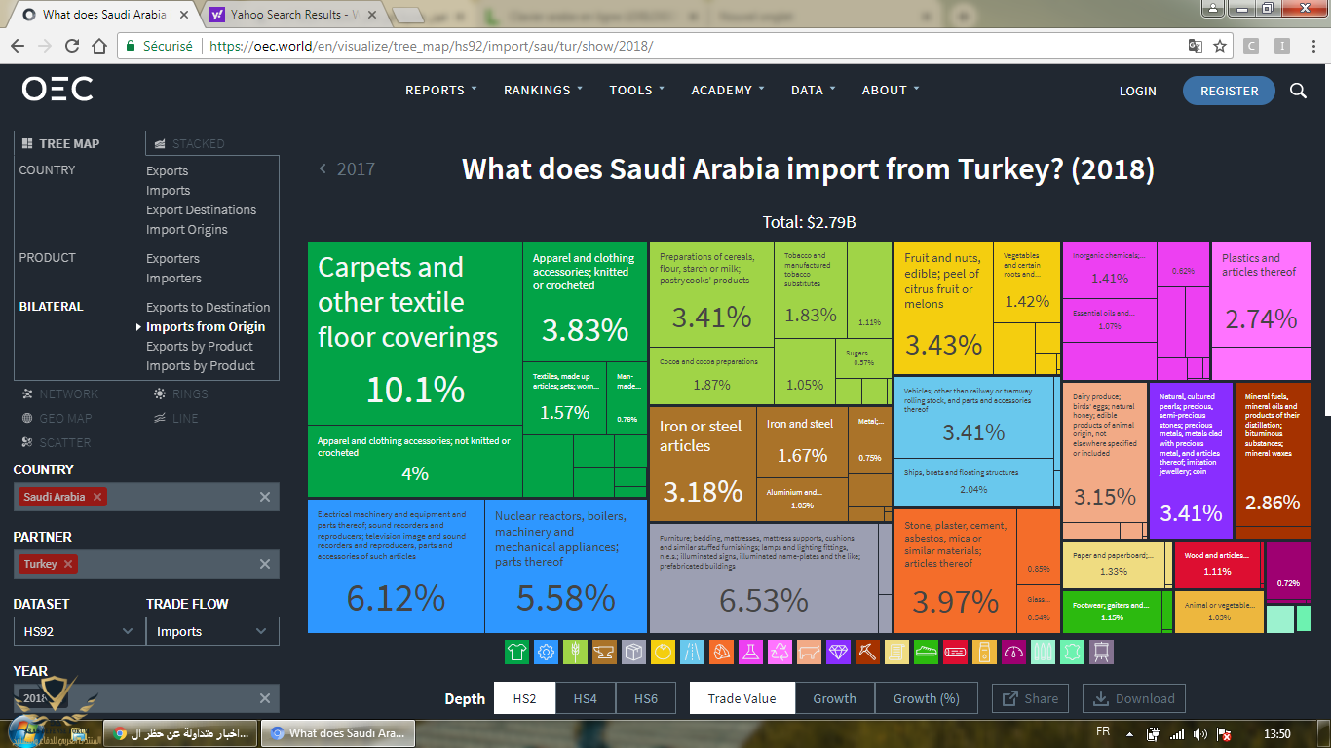Click the green t-shirt textiles category icon
Viewport: 1331px width, 748px height.
[517, 652]
